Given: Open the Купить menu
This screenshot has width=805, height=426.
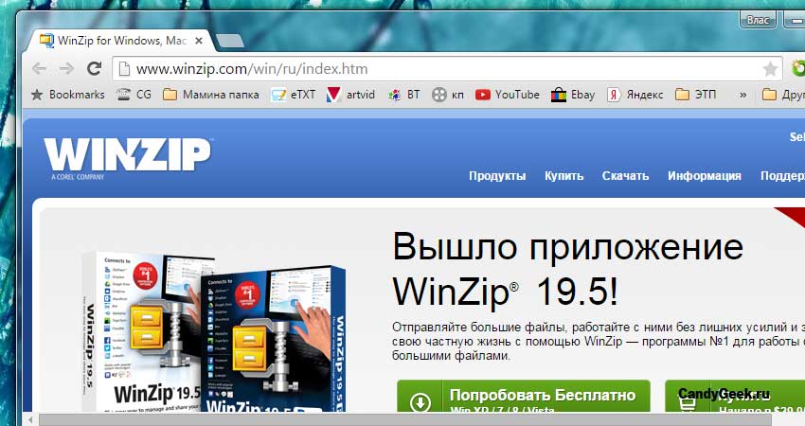Looking at the screenshot, I should point(563,176).
